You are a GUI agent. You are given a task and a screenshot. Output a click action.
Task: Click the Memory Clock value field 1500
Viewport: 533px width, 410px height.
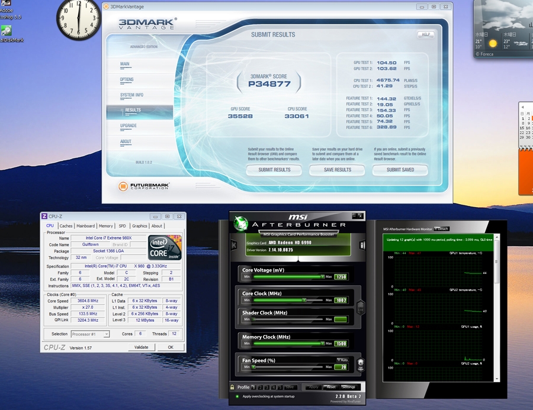tap(341, 344)
